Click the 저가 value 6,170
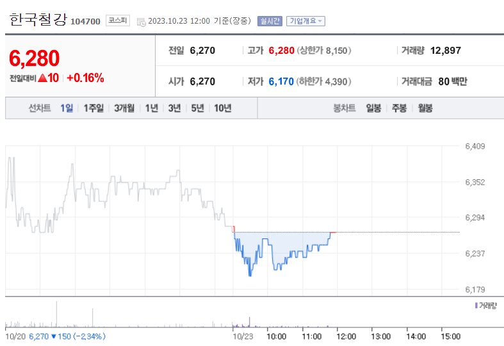 pos(281,81)
